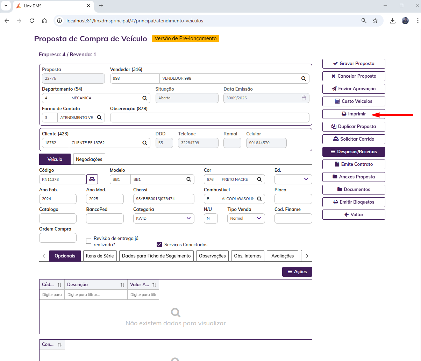Select the Itens de Série tab
This screenshot has width=421, height=361.
[100, 256]
